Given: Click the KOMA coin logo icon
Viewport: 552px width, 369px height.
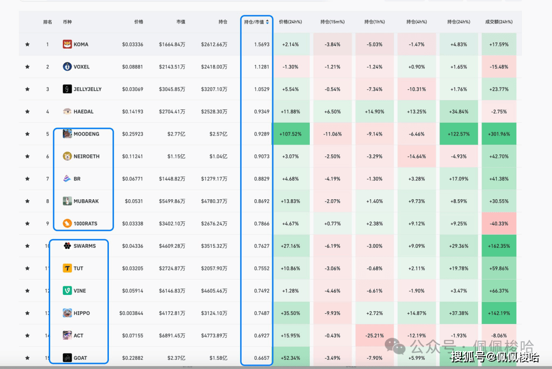Looking at the screenshot, I should point(67,44).
